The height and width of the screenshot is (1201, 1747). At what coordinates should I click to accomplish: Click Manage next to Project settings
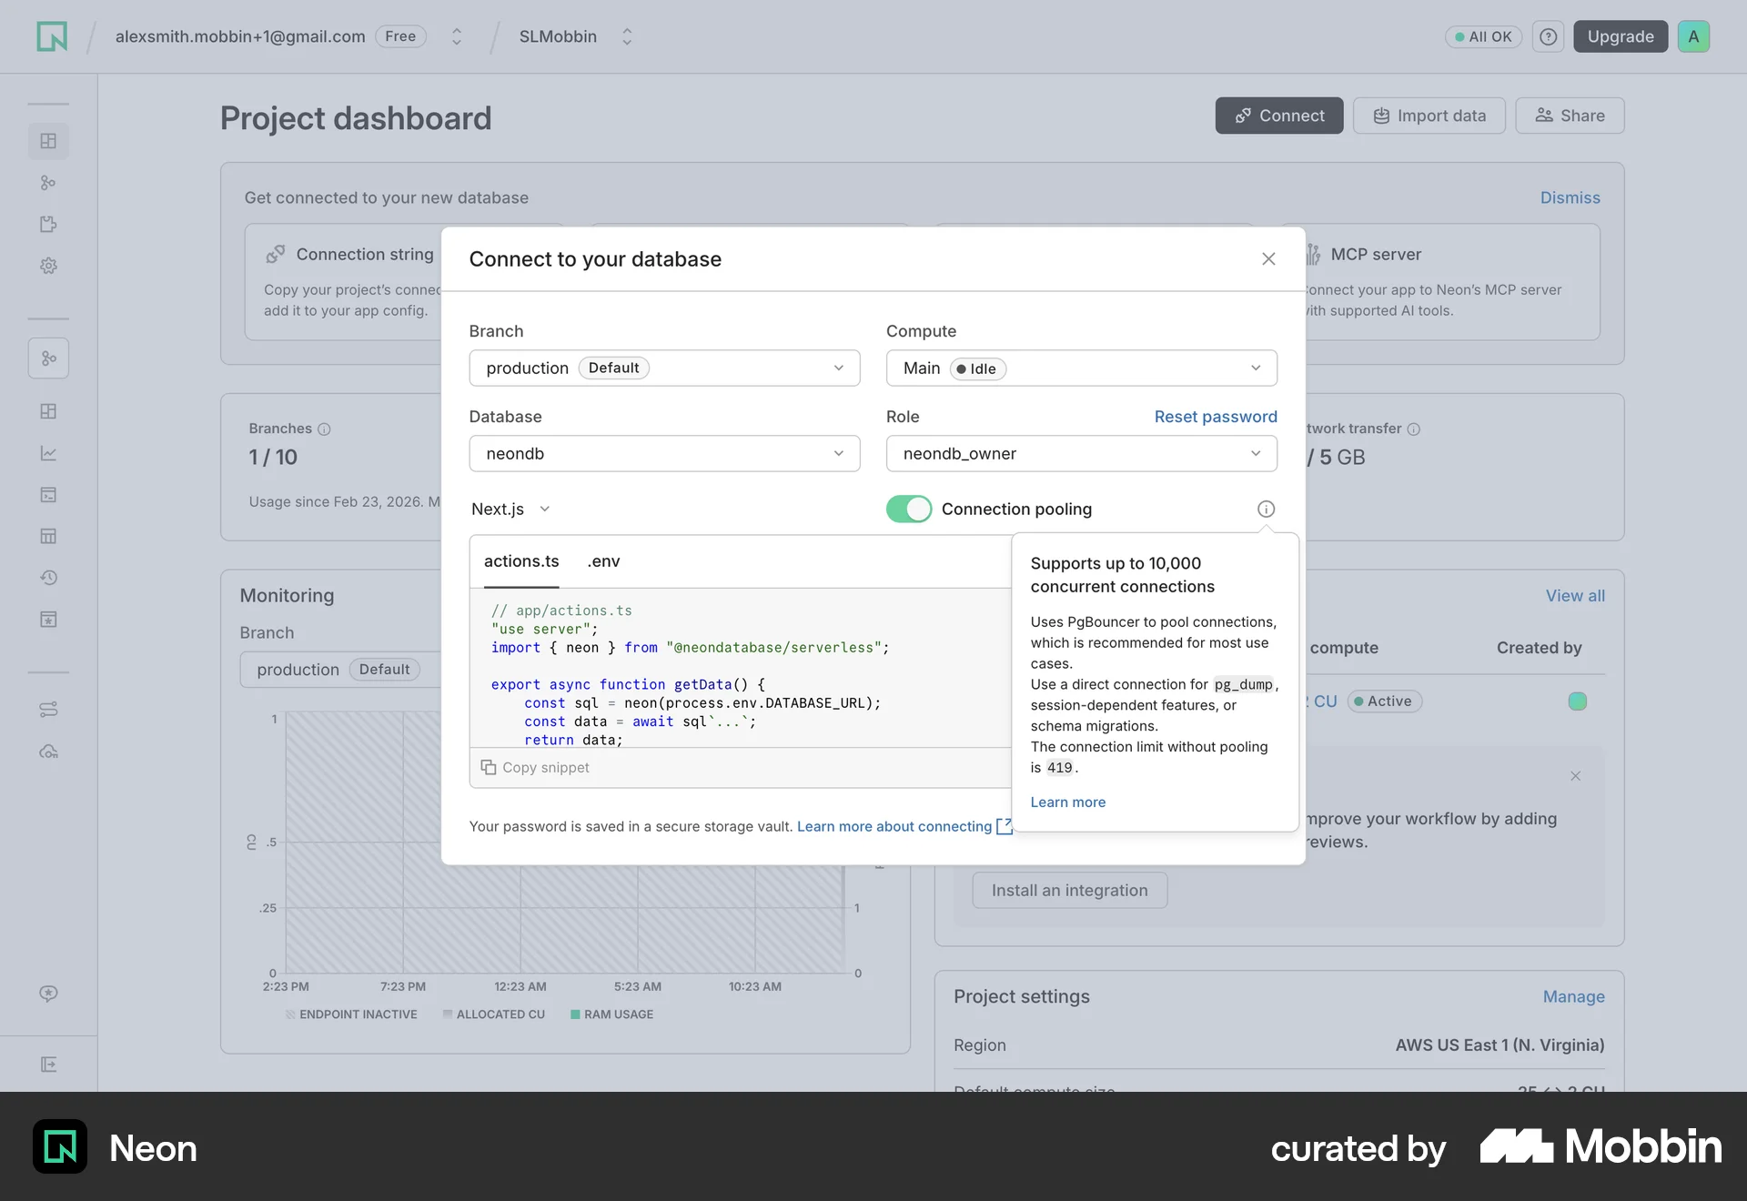[x=1573, y=996]
